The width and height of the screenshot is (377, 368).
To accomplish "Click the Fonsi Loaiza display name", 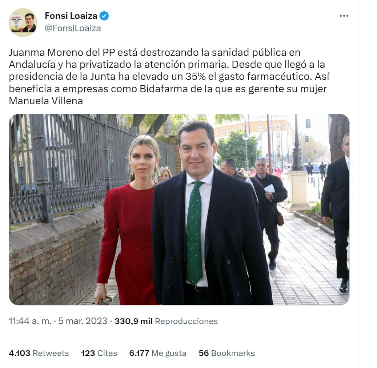I will tap(71, 16).
